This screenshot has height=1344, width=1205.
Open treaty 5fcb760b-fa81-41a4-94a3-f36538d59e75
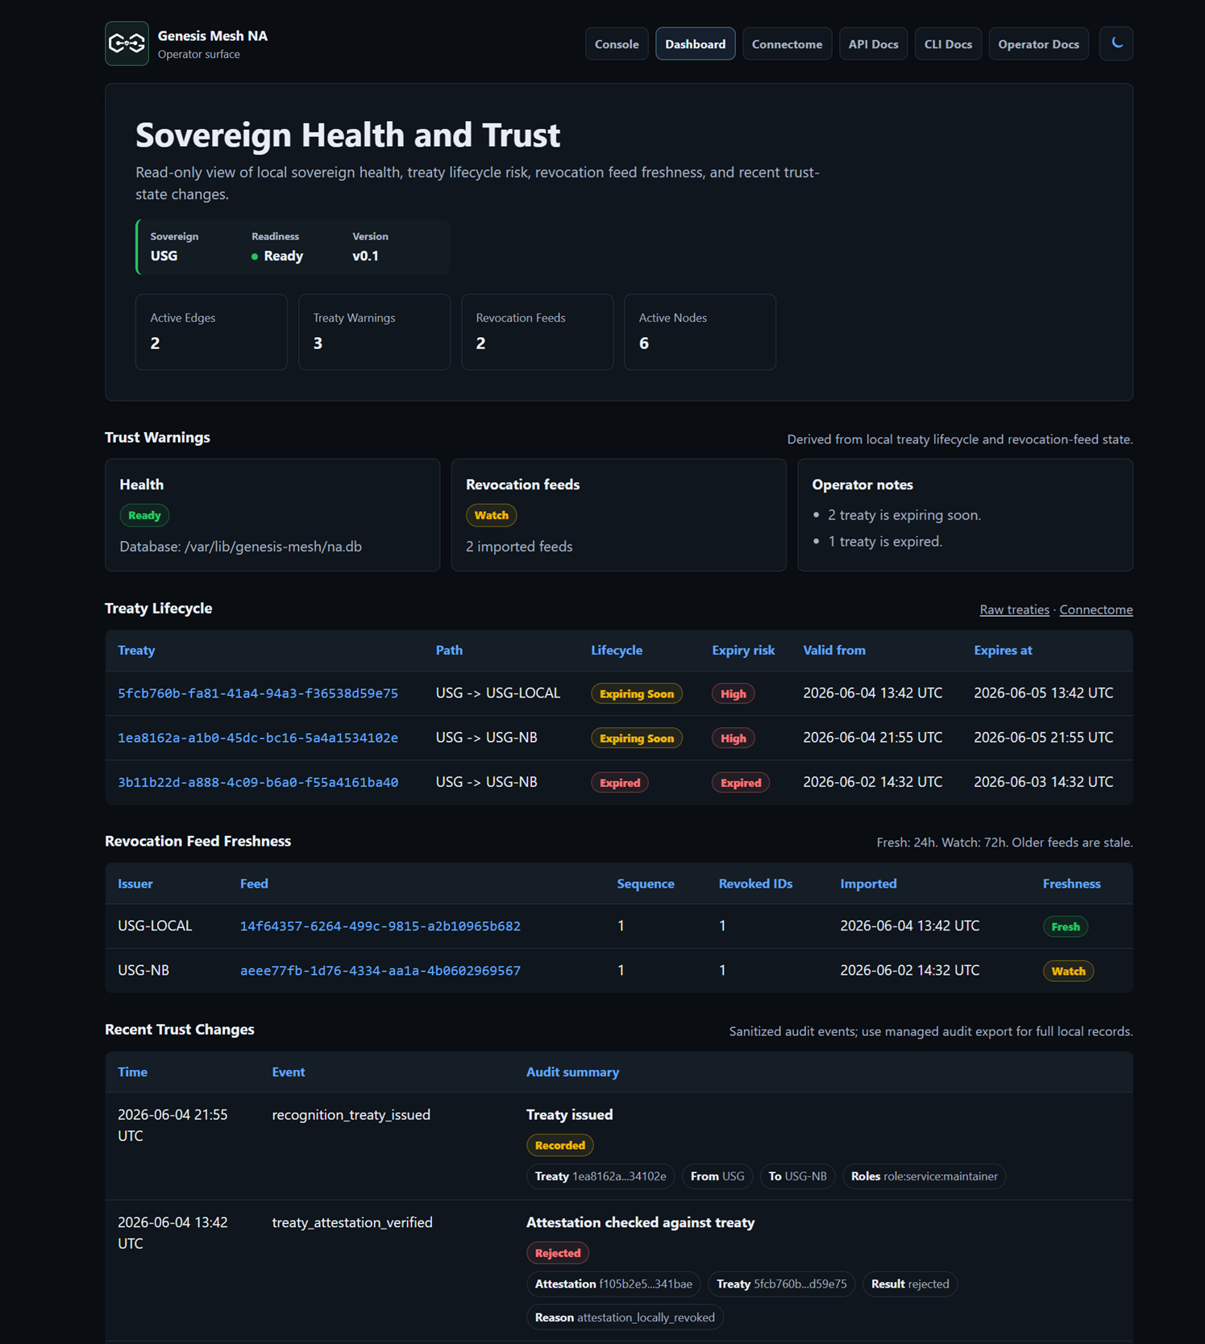click(258, 693)
